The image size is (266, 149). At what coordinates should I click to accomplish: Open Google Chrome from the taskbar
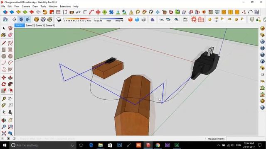(158, 145)
